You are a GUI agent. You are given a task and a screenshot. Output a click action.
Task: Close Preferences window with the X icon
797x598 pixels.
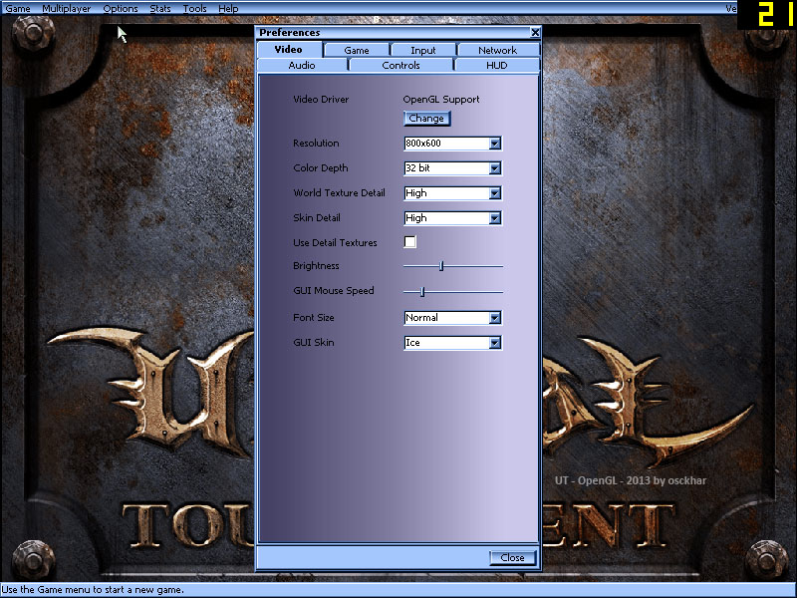535,33
